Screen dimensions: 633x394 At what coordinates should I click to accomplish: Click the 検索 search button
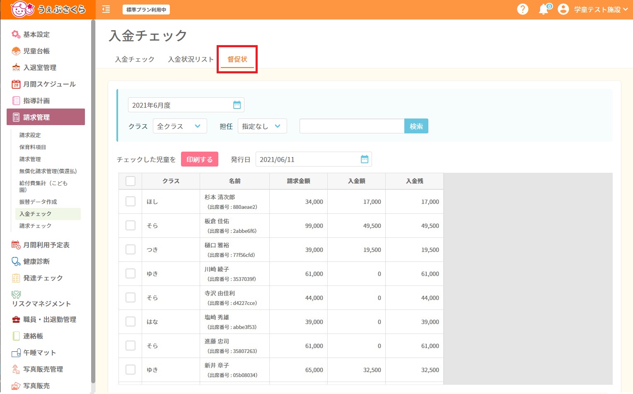[416, 126]
